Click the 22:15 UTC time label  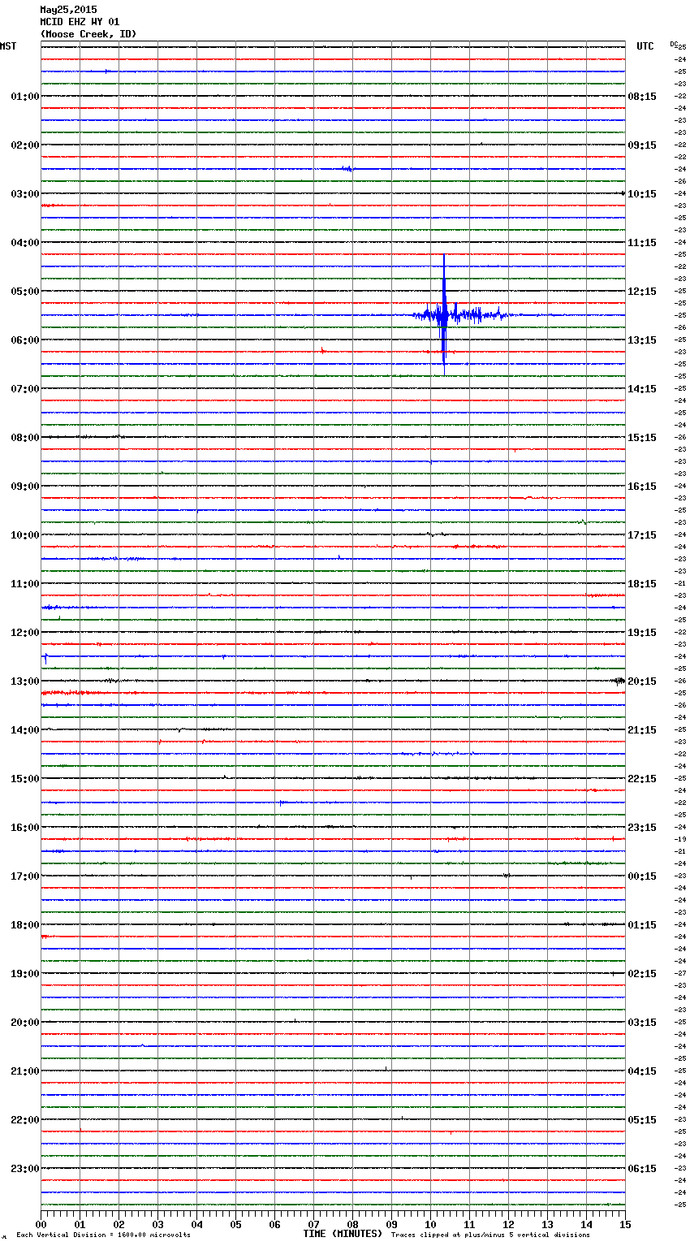pyautogui.click(x=642, y=779)
